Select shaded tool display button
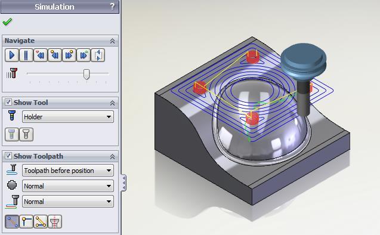 pos(12,134)
